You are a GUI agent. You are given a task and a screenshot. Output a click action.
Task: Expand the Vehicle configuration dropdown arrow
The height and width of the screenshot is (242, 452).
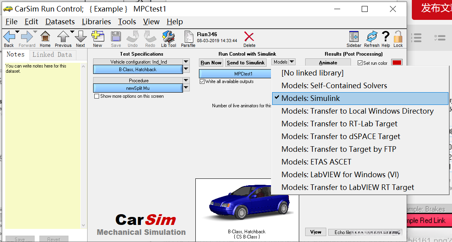tap(186, 62)
